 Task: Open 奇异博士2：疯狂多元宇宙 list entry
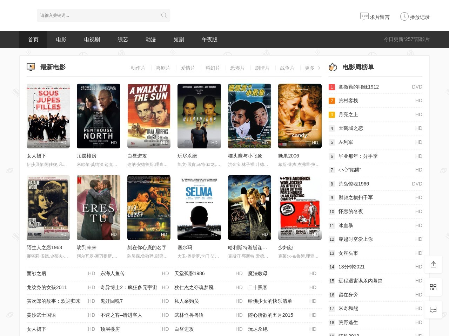(128, 287)
